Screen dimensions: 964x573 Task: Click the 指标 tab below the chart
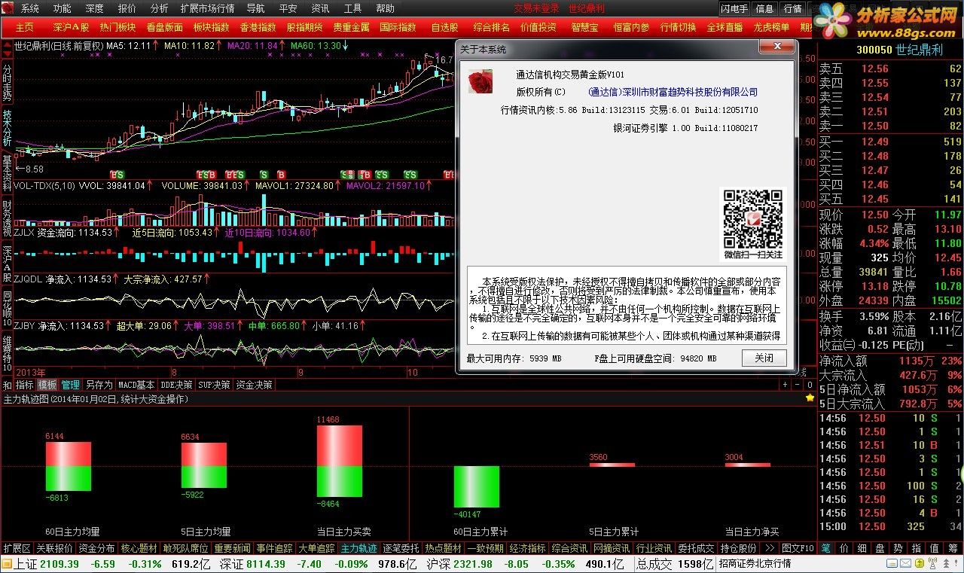point(25,385)
